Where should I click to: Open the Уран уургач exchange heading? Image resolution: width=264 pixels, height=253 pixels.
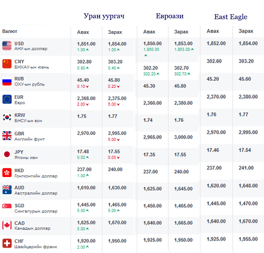(104, 16)
